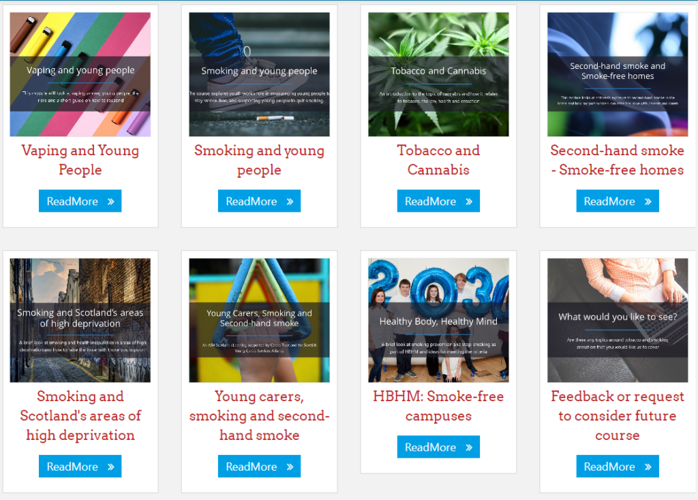Click the cannabis leaves course thumbnail
Screen dimensions: 698x500
pyautogui.click(x=438, y=74)
